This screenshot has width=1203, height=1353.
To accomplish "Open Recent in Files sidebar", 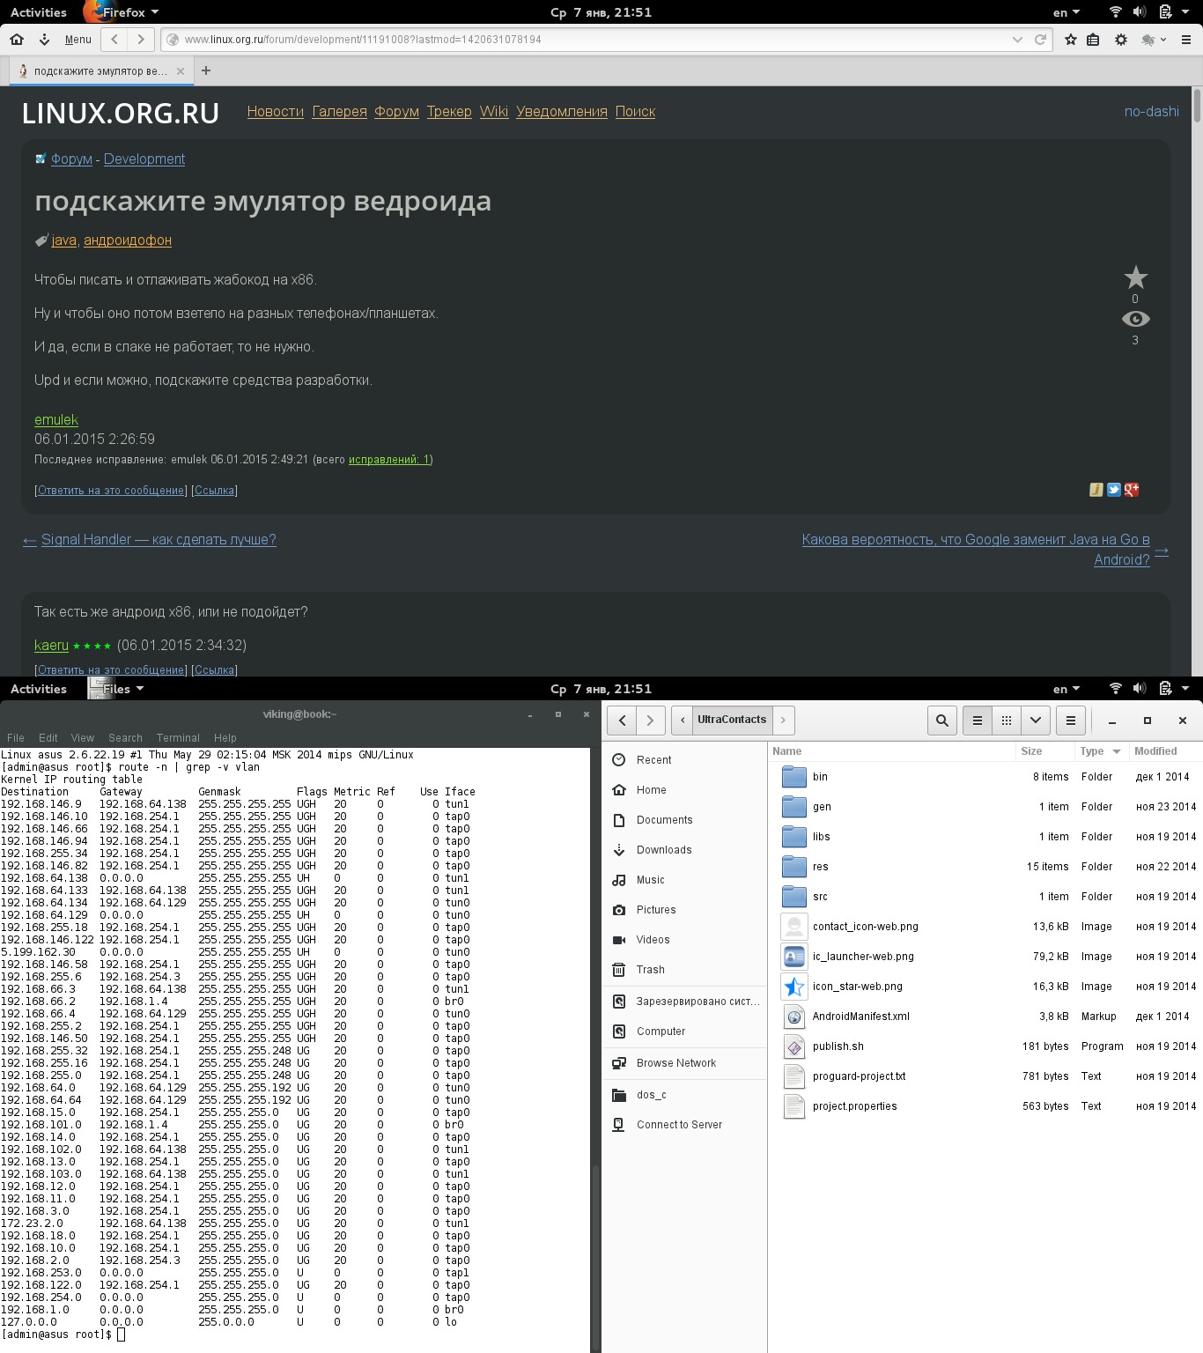I will click(x=653, y=760).
